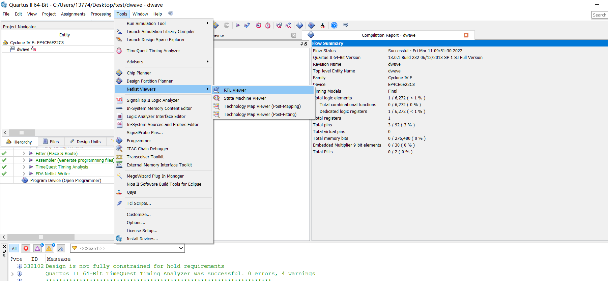
Task: Expand Advisors submenu
Action: 164,62
